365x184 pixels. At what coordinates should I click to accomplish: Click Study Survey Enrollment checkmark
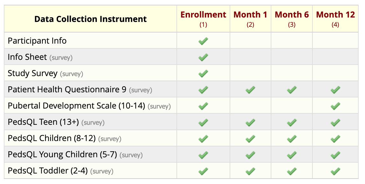click(203, 74)
